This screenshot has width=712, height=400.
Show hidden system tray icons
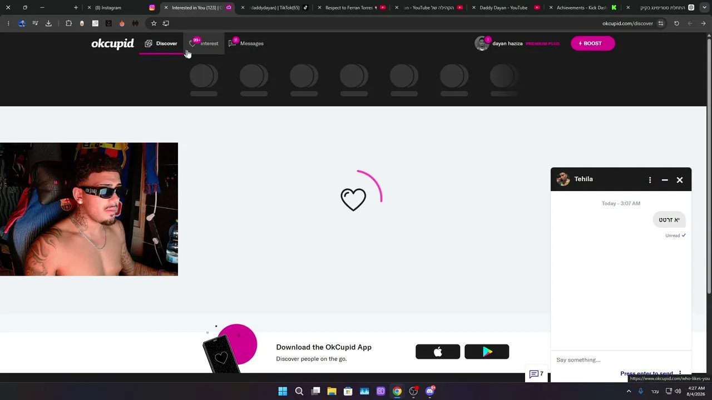click(629, 391)
